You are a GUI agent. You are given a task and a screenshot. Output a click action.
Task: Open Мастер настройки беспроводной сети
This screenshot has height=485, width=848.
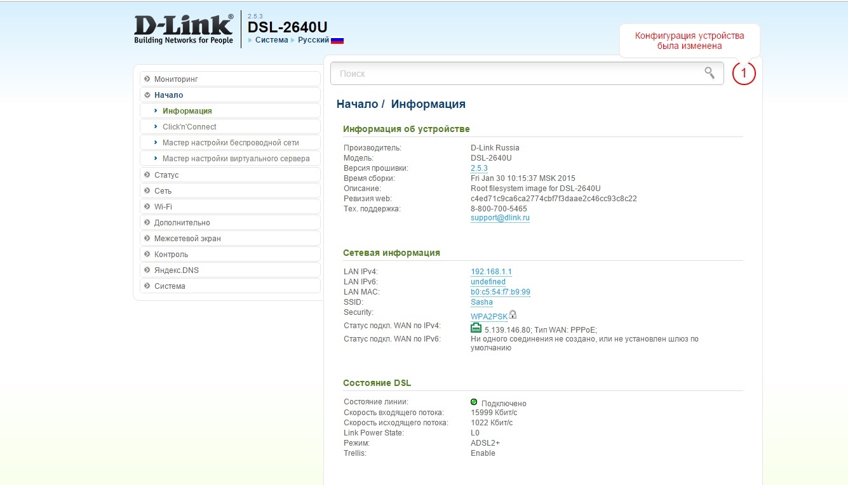point(230,143)
